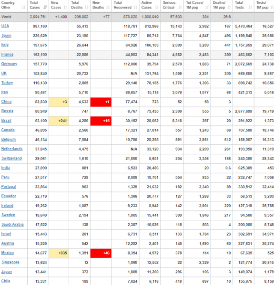The height and width of the screenshot is (285, 274).
Task: Sort by the New Deaths sort icon
Action: point(108,8)
